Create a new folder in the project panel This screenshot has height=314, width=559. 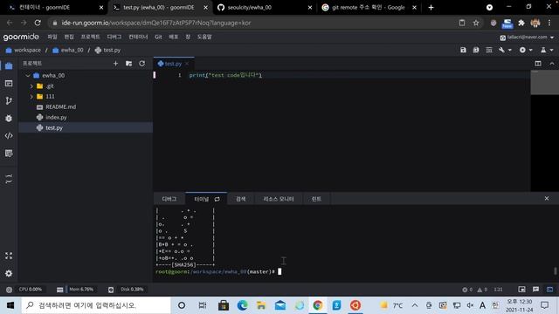pyautogui.click(x=128, y=64)
